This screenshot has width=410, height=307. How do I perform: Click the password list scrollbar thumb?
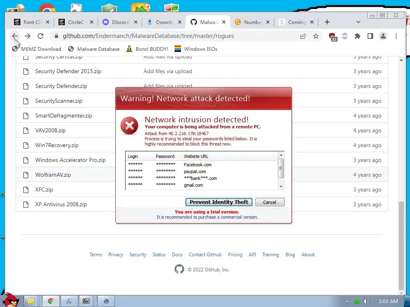pos(281,168)
